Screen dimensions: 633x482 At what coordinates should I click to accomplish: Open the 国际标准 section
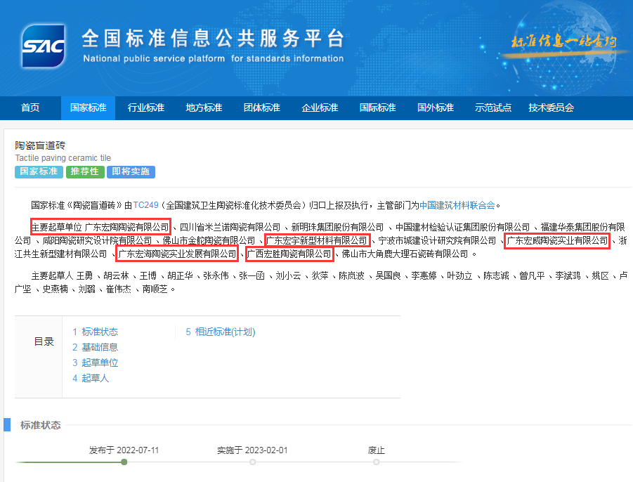(377, 108)
